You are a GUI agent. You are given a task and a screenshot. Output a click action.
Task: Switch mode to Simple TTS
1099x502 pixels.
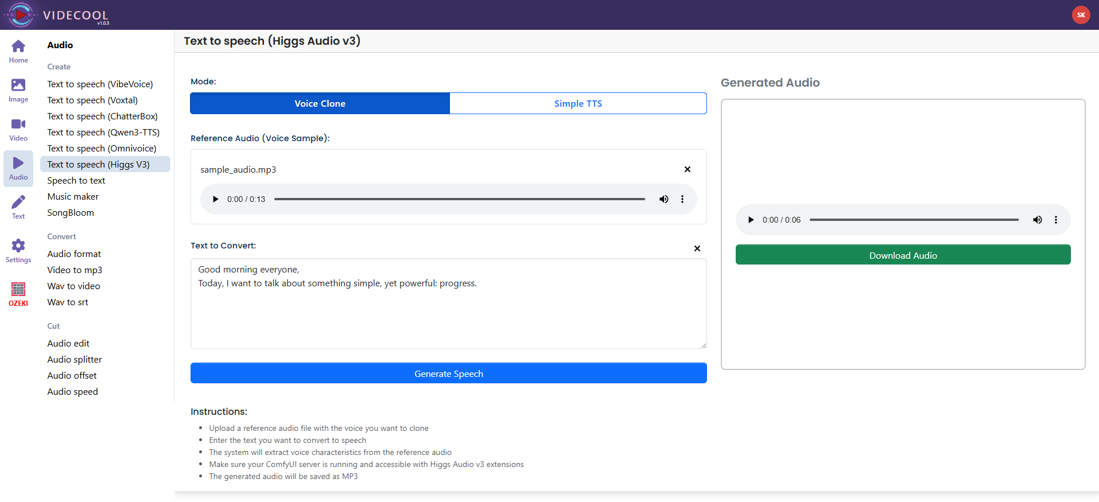pyautogui.click(x=578, y=103)
